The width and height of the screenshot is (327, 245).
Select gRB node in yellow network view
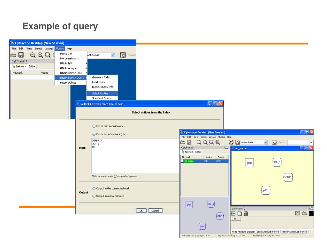(x=249, y=163)
